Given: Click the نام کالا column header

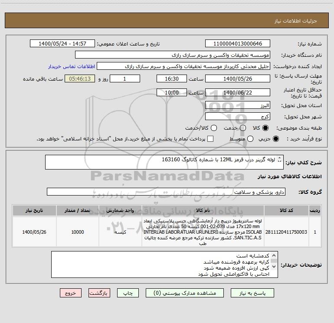Looking at the screenshot, I should [x=203, y=211].
